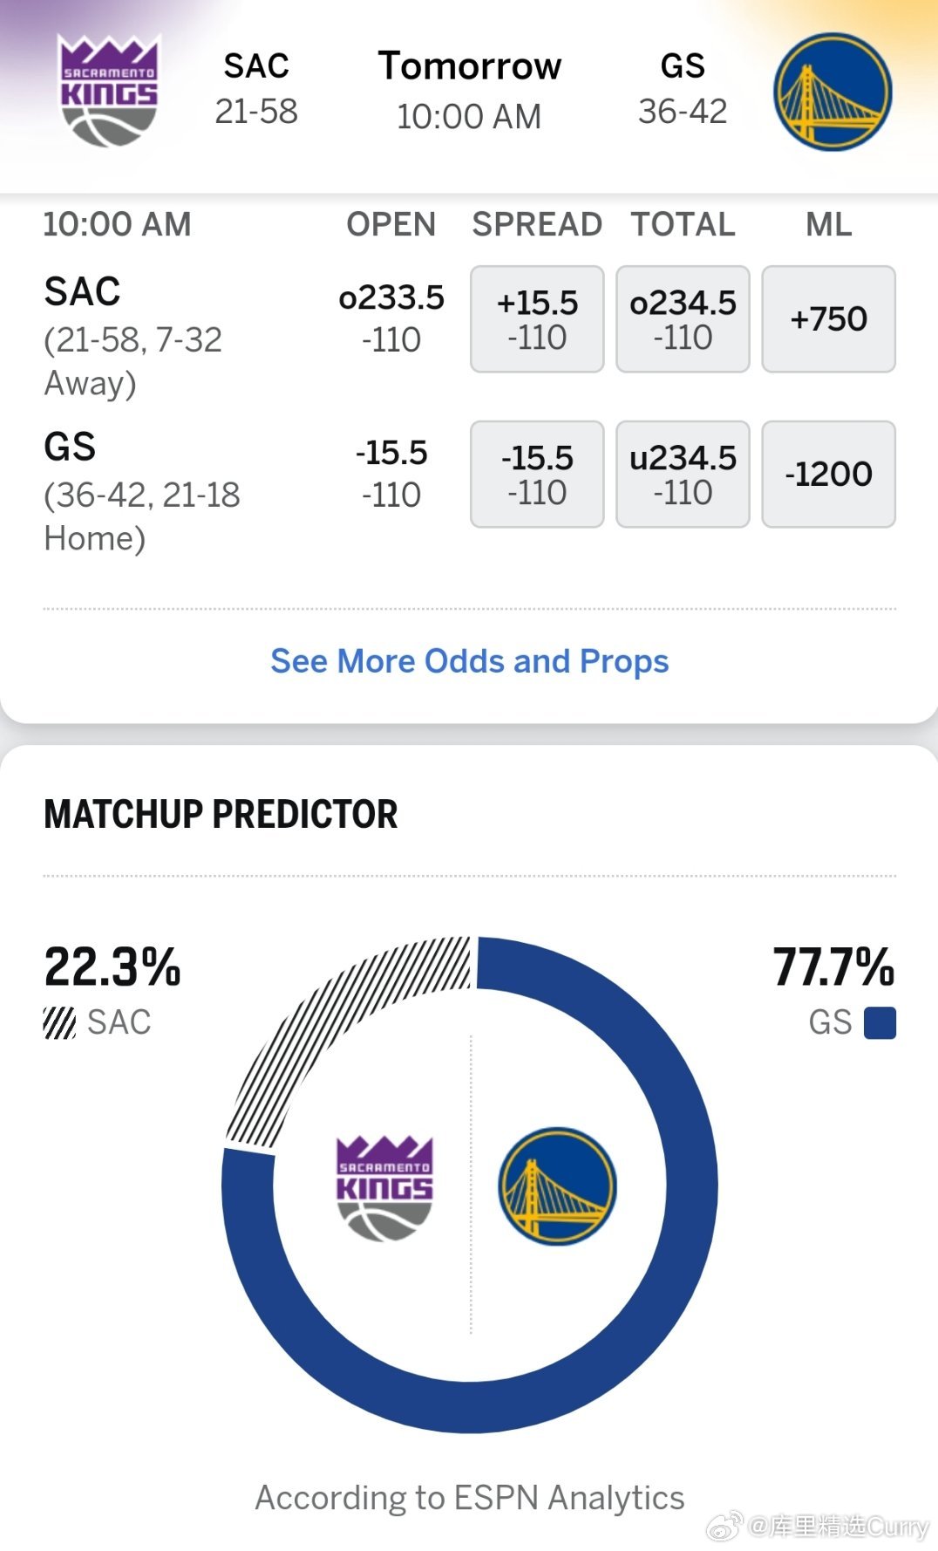Viewport: 938px width, 1551px height.
Task: Select SAC spread +15.5 bet
Action: [537, 319]
